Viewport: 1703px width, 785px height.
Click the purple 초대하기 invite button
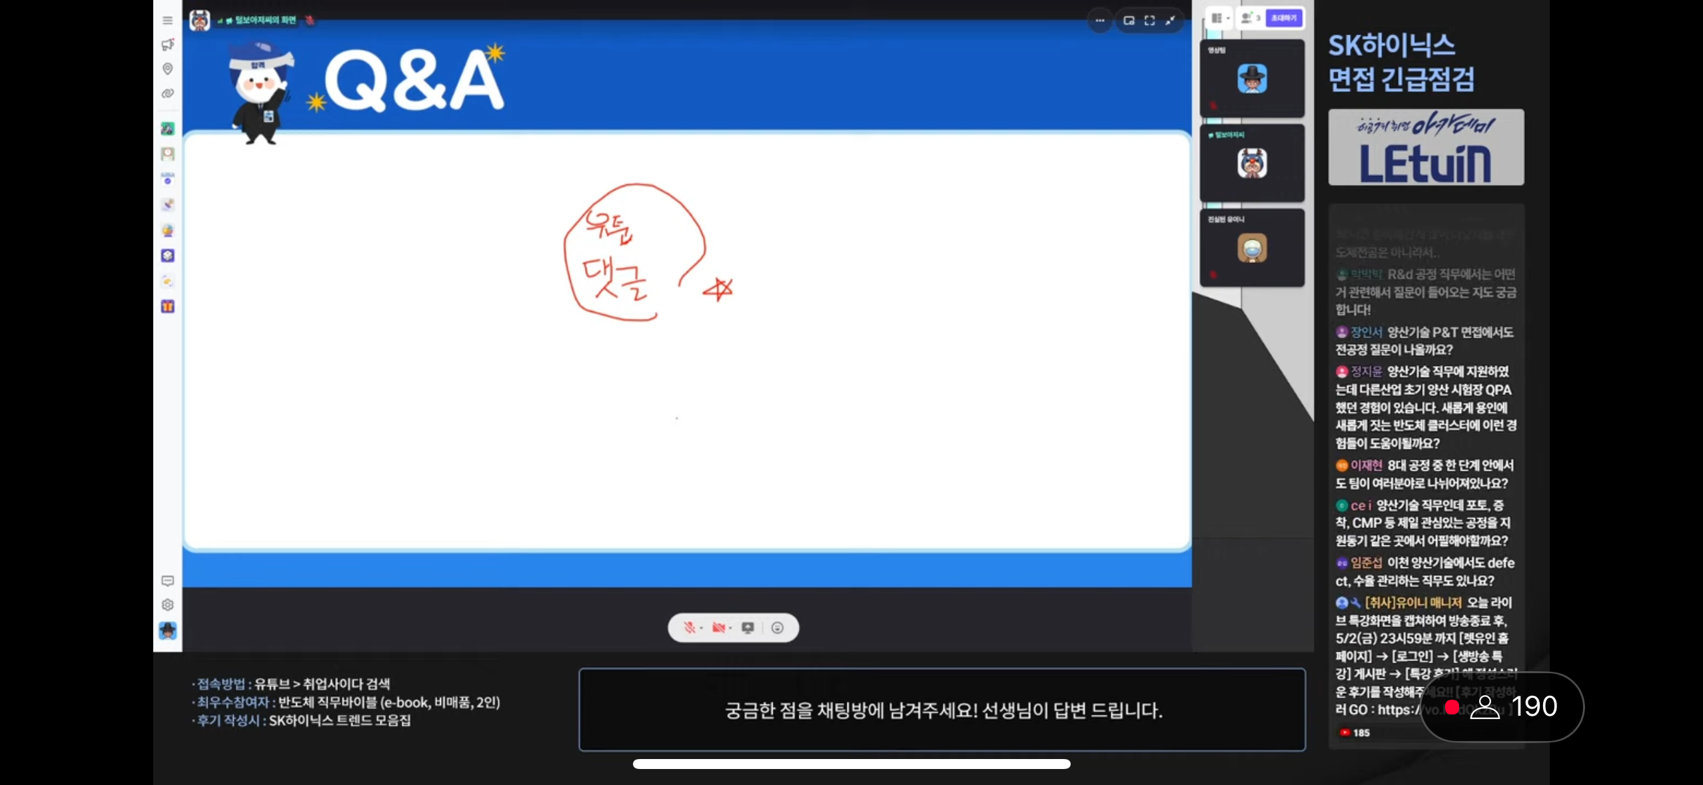tap(1283, 18)
